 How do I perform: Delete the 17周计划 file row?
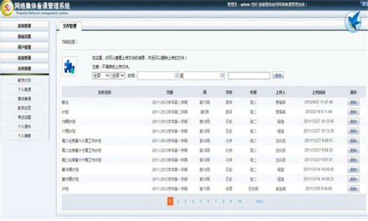tap(353, 131)
